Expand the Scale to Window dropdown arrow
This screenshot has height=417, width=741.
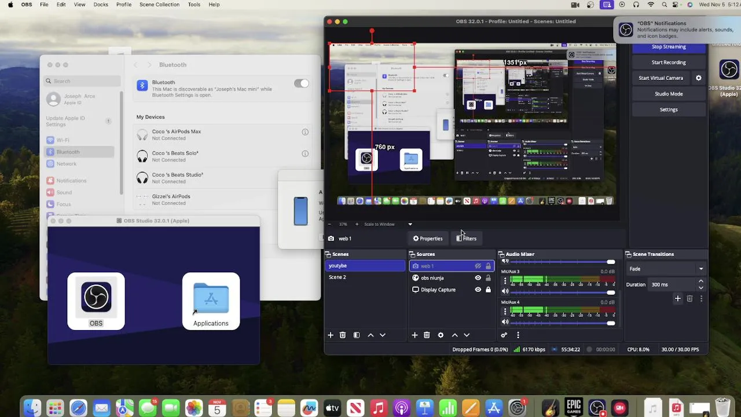pyautogui.click(x=410, y=224)
